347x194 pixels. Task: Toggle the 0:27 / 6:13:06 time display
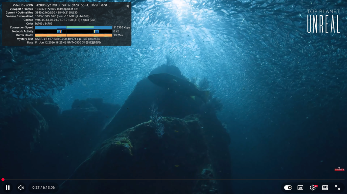(x=43, y=187)
